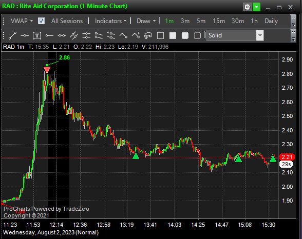Open the Draw dropdown menu
Screen dimensions: 302x239
click(146, 21)
